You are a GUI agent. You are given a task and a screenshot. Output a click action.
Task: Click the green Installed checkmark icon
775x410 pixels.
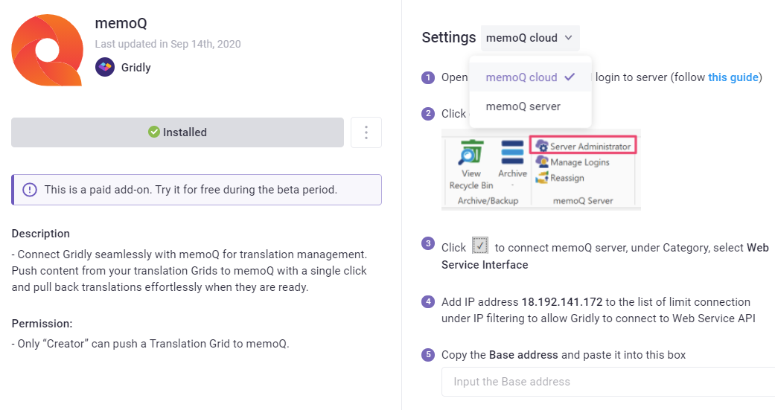[x=153, y=132]
